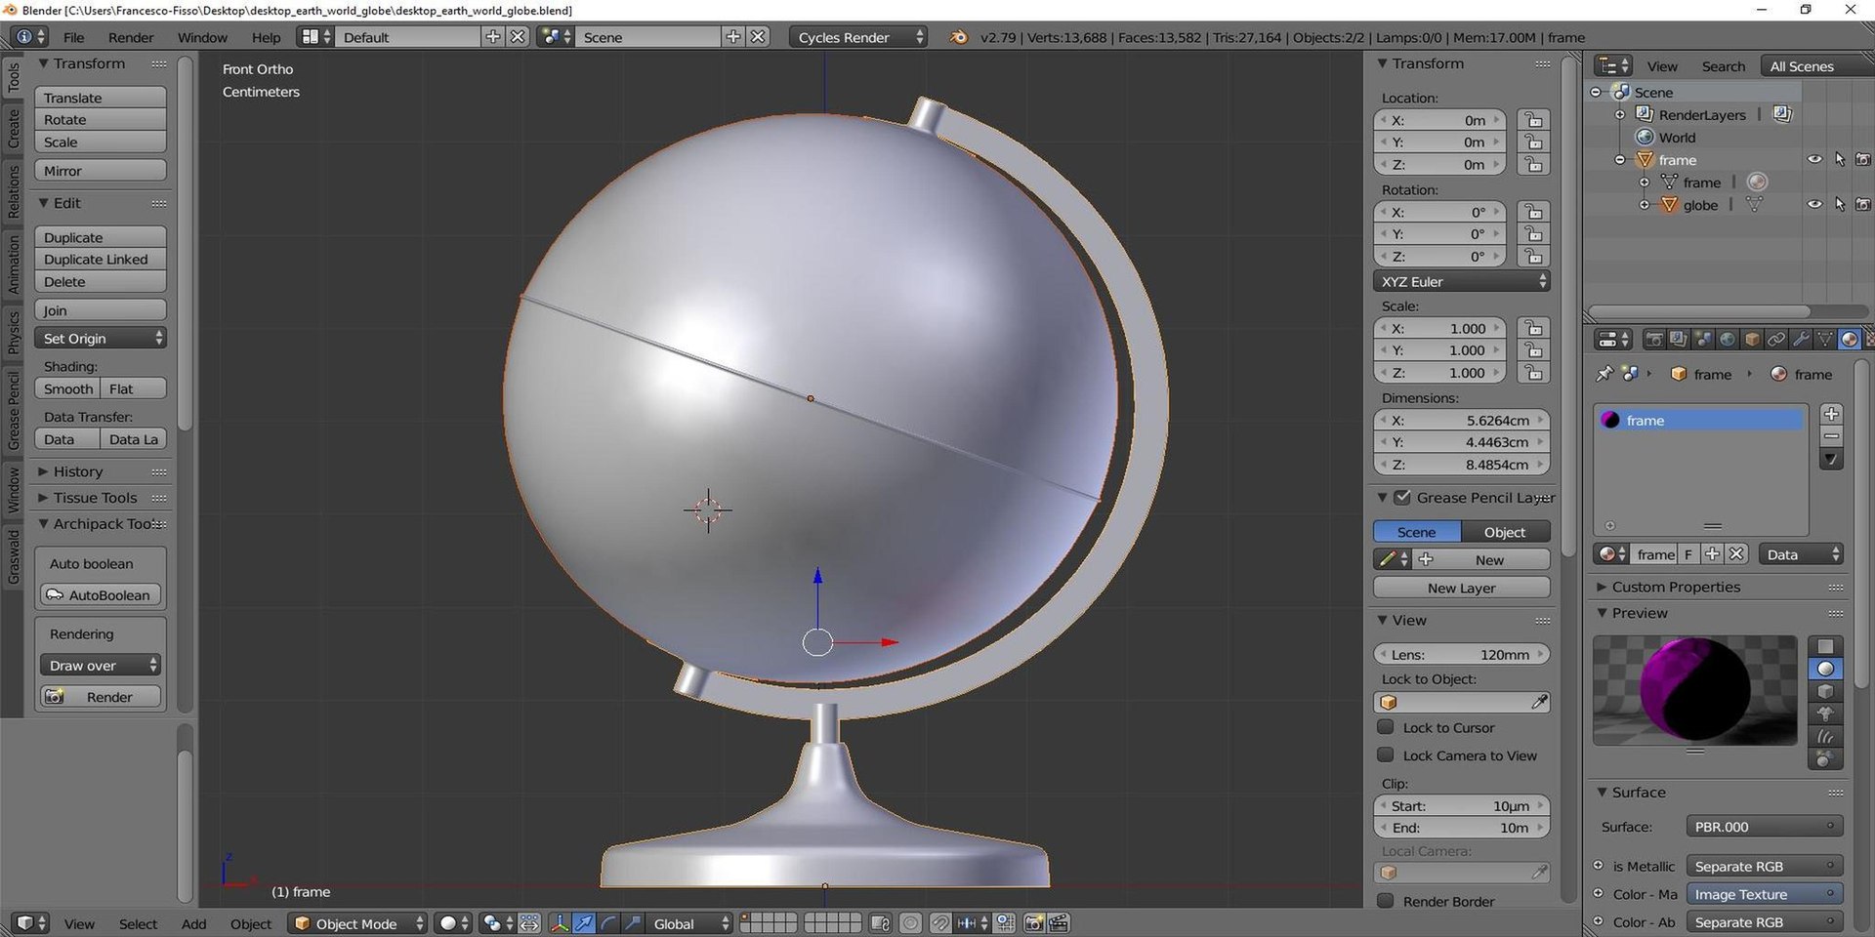Select the scale manipulator icon
The width and height of the screenshot is (1875, 937).
633,923
